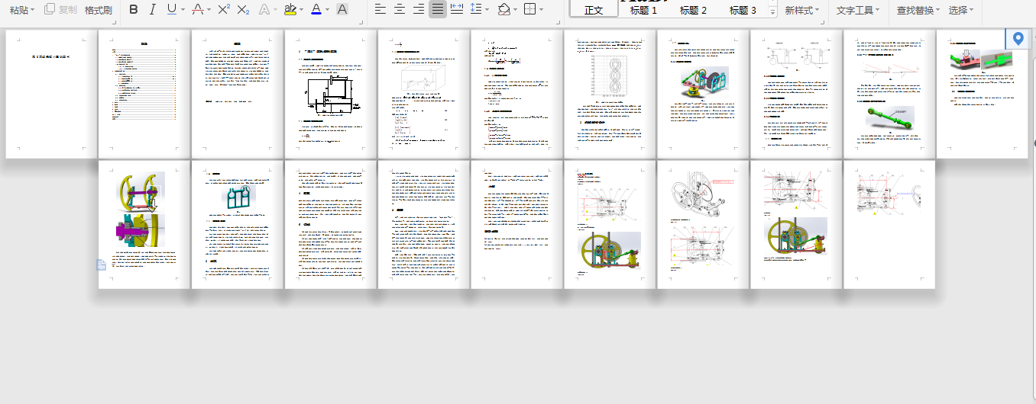Apply bold formatting with the B icon
This screenshot has width=1036, height=404.
pos(134,10)
